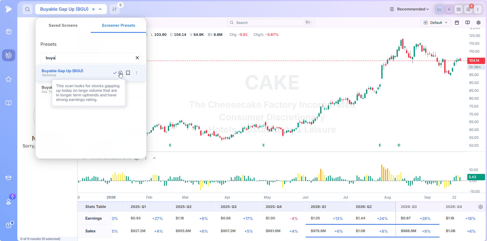
Task: Click the 2026: Q2 sales value $1.0B
Action: pyautogui.click(x=360, y=231)
